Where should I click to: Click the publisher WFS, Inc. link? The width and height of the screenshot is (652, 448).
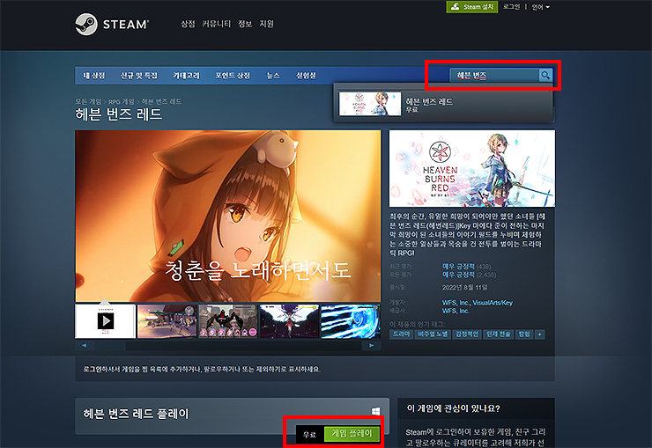coord(456,311)
